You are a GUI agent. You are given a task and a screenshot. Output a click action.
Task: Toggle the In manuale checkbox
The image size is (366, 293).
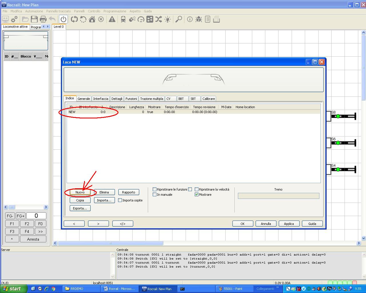click(x=154, y=195)
